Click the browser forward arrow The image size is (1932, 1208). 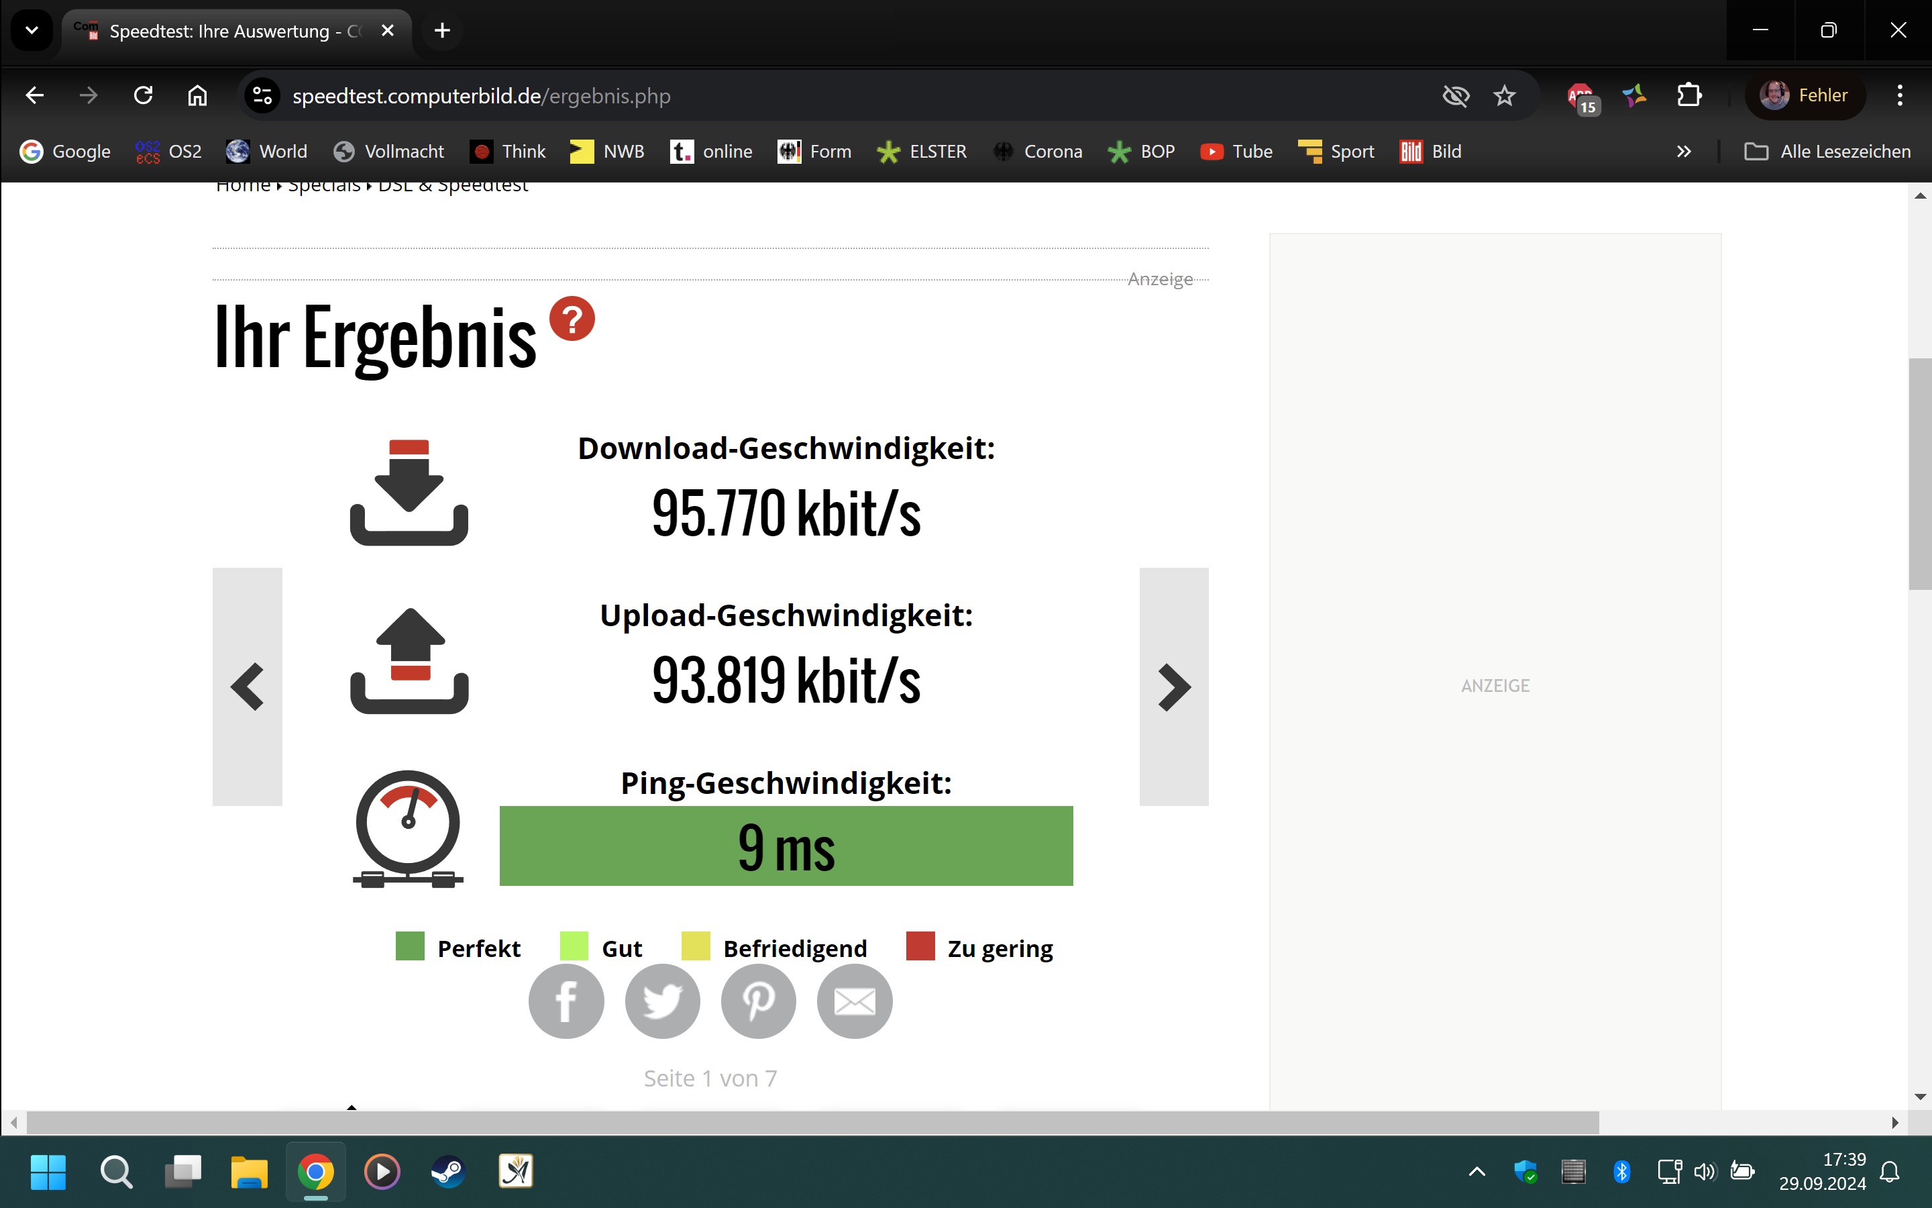tap(89, 96)
